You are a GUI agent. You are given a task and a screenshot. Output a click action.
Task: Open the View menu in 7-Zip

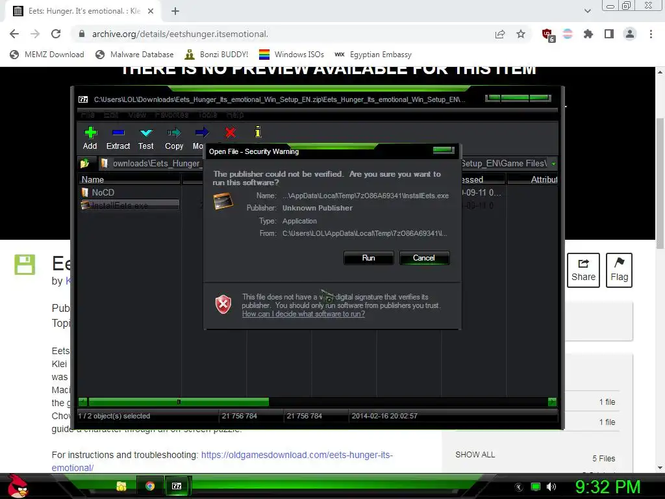tap(137, 114)
